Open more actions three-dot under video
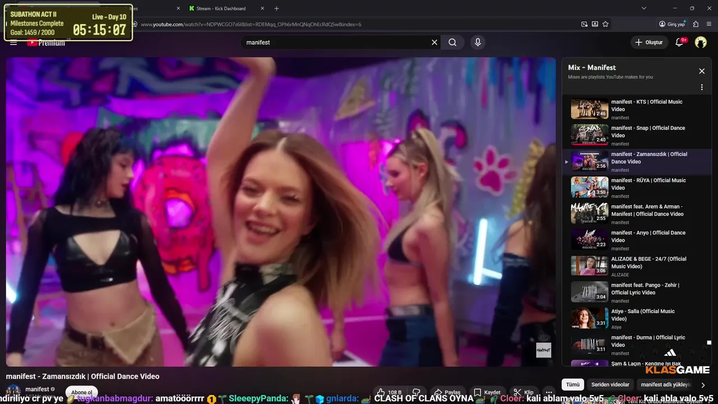Viewport: 718px width, 404px height. pos(549,392)
